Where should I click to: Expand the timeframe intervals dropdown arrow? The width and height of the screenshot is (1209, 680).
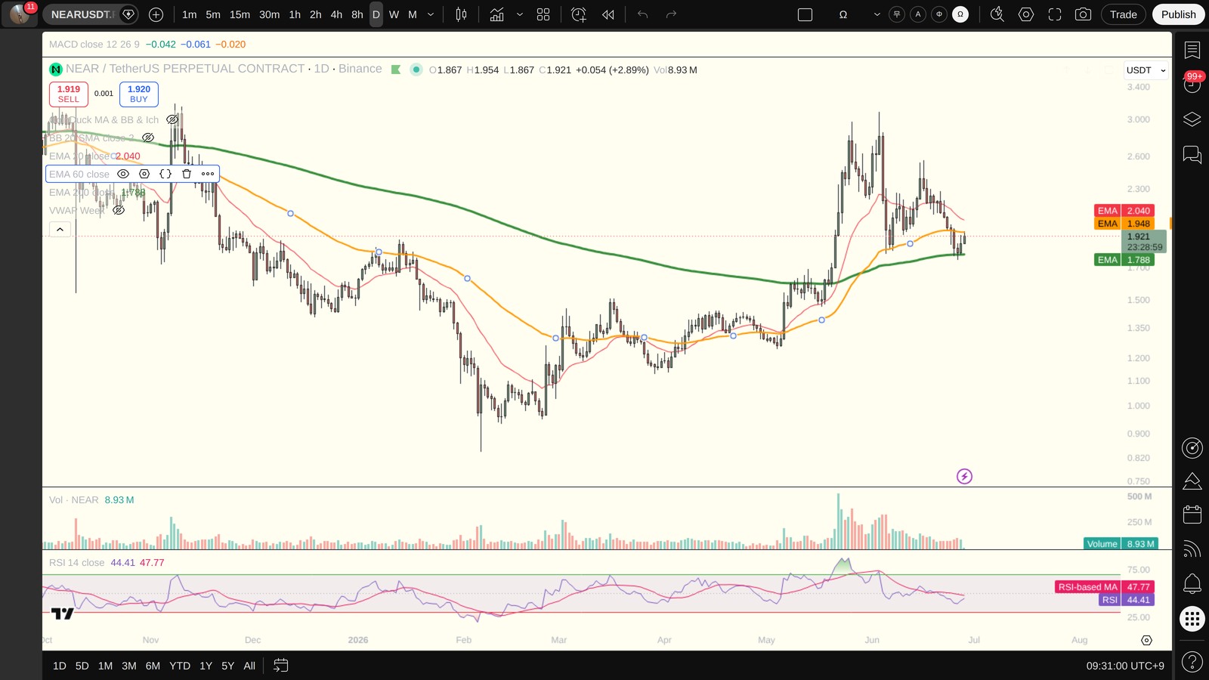(x=431, y=14)
